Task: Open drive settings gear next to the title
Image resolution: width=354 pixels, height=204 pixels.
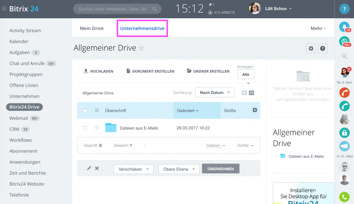Action: (311, 48)
